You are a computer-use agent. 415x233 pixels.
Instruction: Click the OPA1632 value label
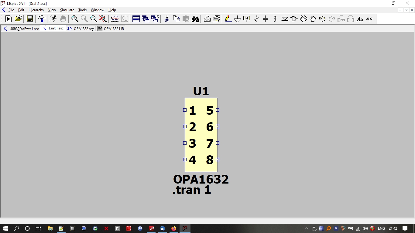(x=201, y=179)
